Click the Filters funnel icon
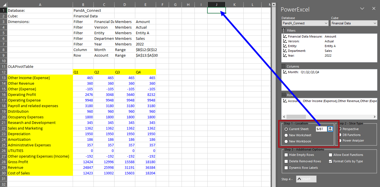The image size is (380, 187). click(283, 30)
